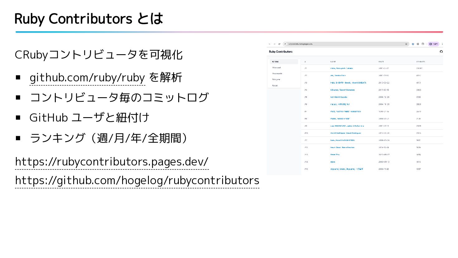Click the COMMITS column header
The height and width of the screenshot is (258, 458).
click(421, 62)
